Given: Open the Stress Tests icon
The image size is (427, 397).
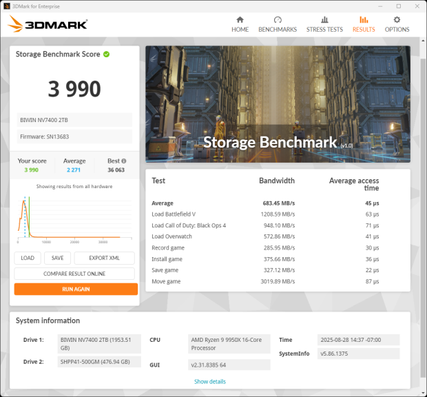Looking at the screenshot, I should [x=324, y=20].
